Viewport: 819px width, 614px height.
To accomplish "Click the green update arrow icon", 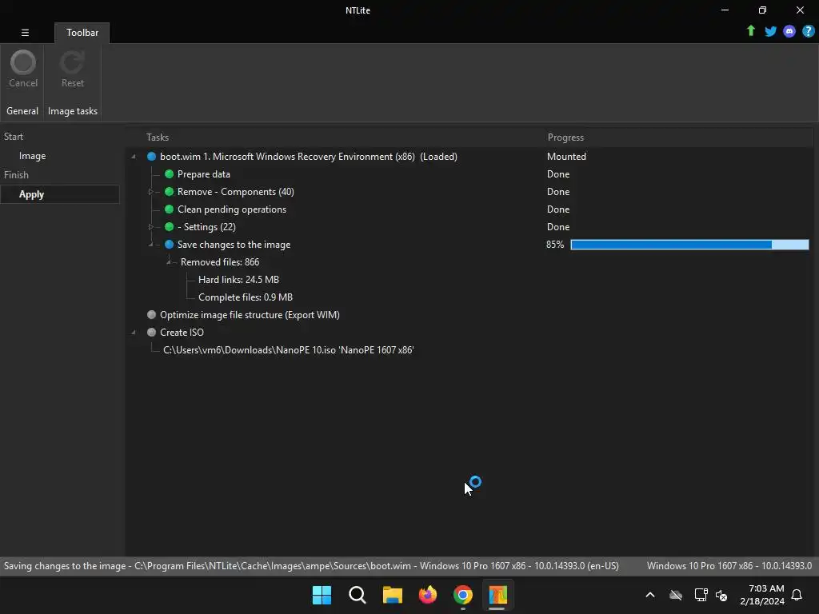I will tap(750, 31).
